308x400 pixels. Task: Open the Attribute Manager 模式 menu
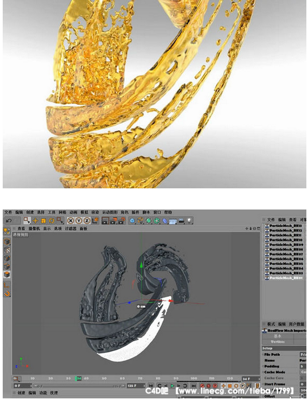(271, 324)
